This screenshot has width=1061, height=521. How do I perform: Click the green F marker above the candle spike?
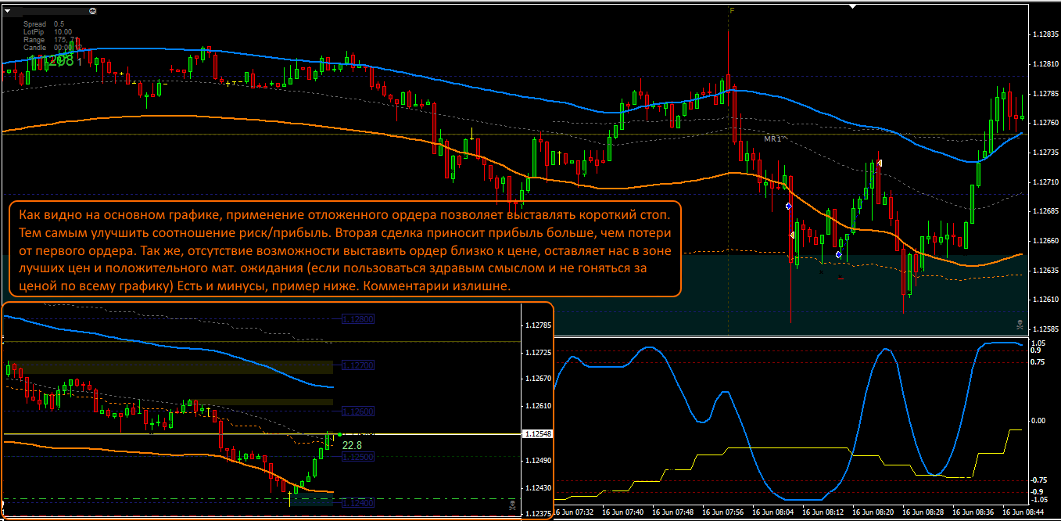(x=732, y=11)
